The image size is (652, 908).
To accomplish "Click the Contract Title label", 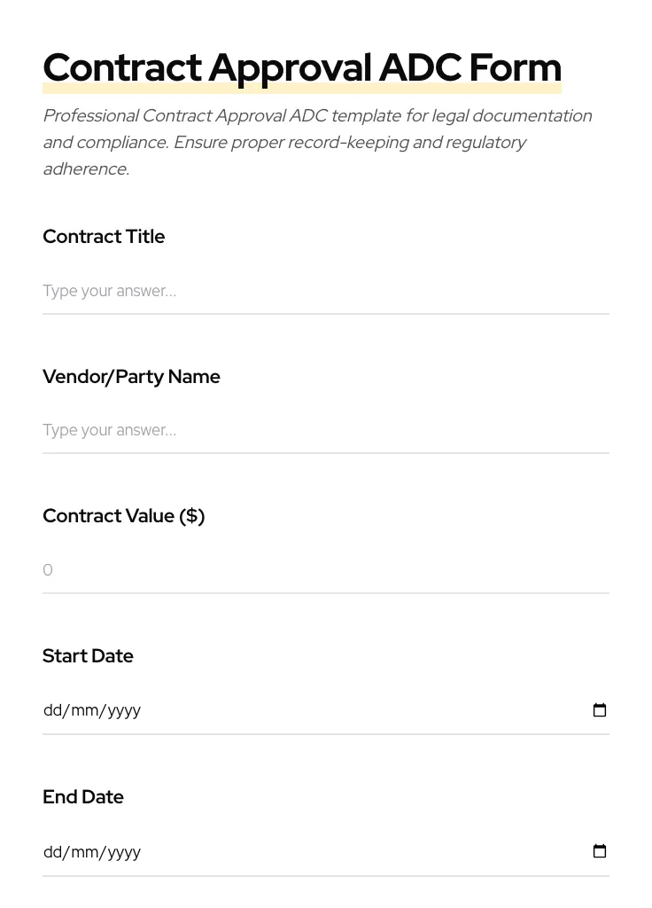I will [x=104, y=237].
